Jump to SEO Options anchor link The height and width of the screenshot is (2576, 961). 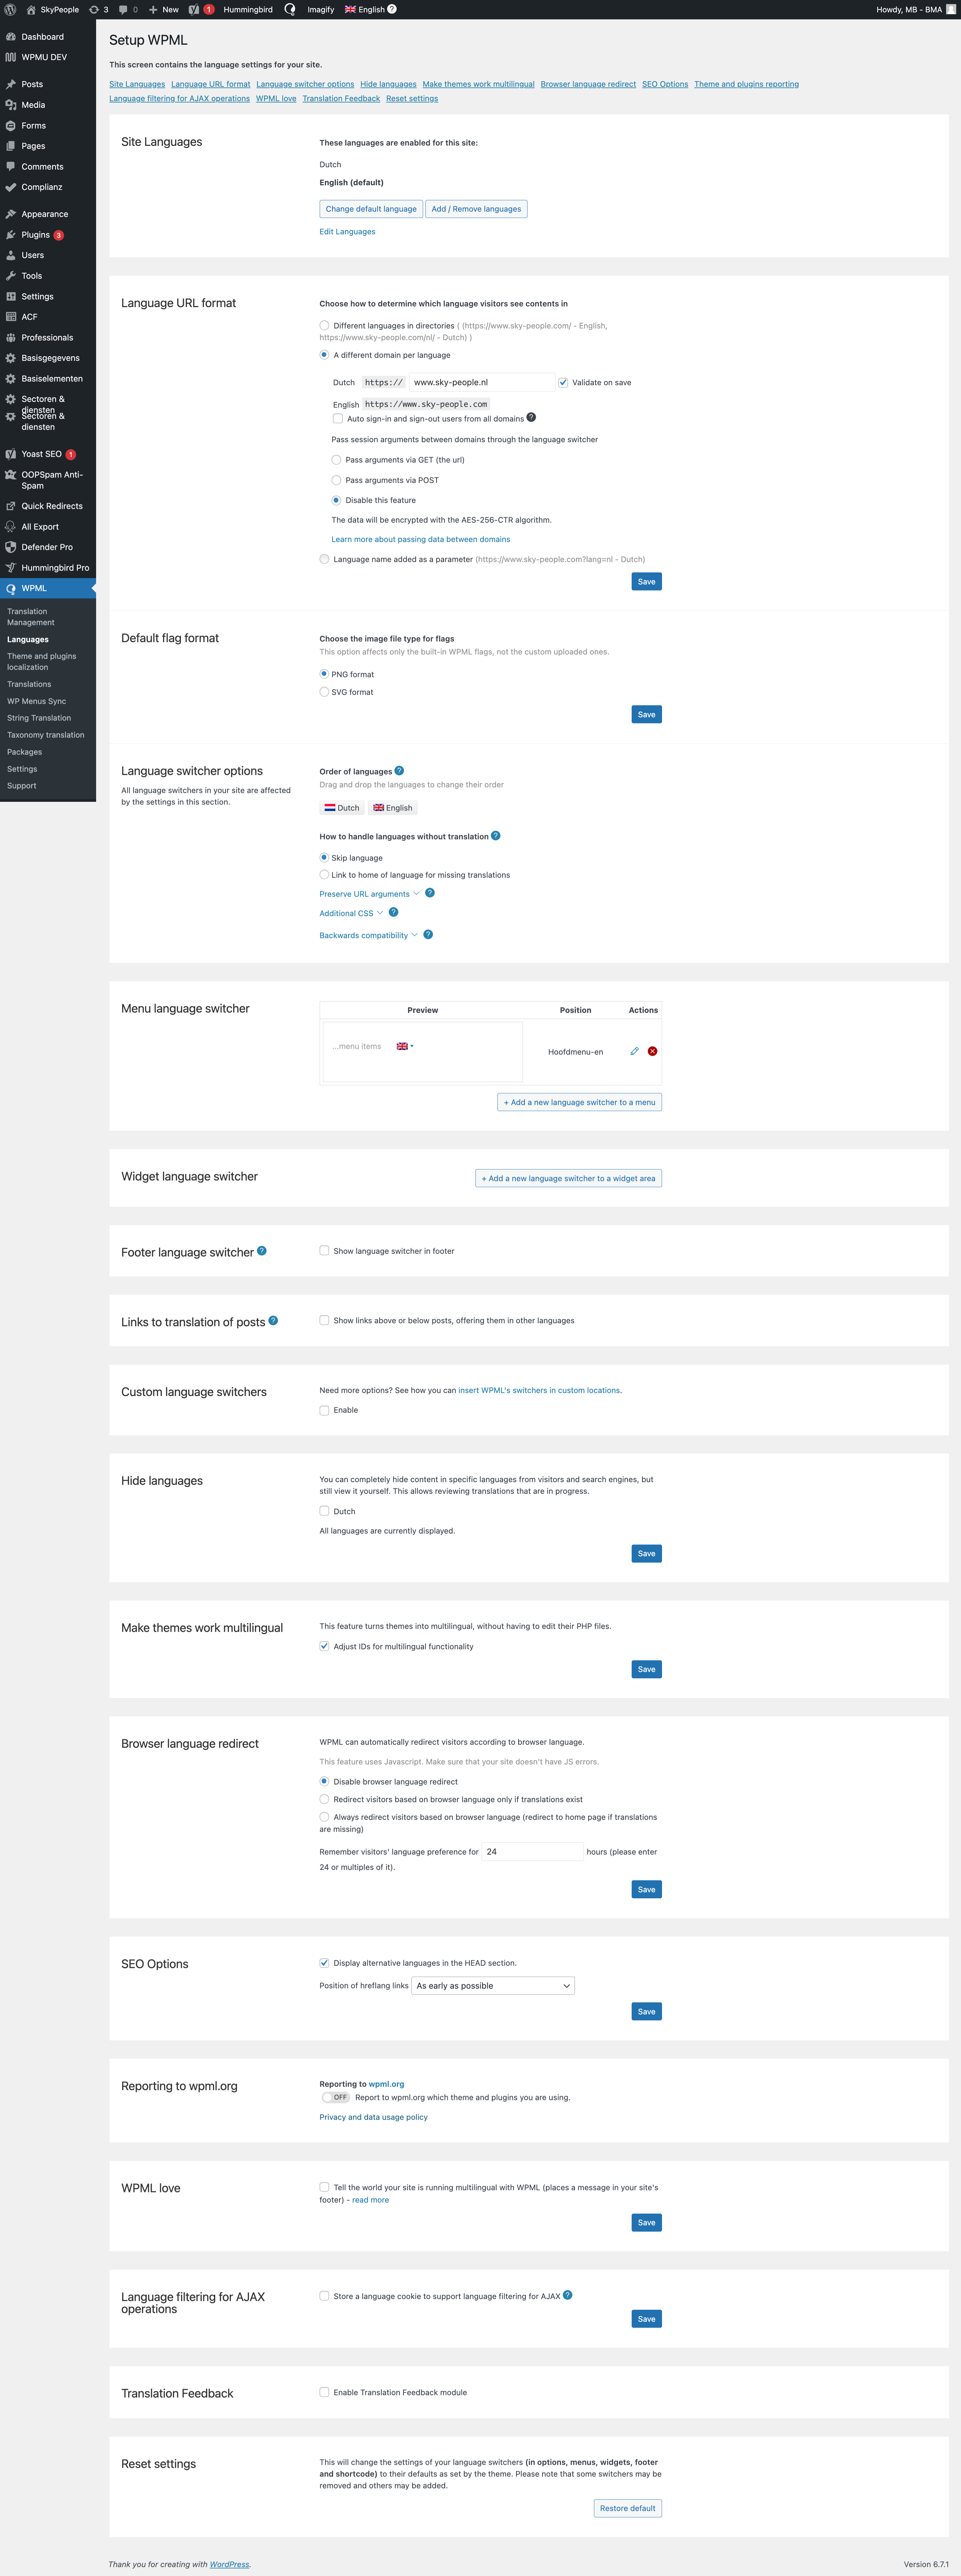(665, 84)
